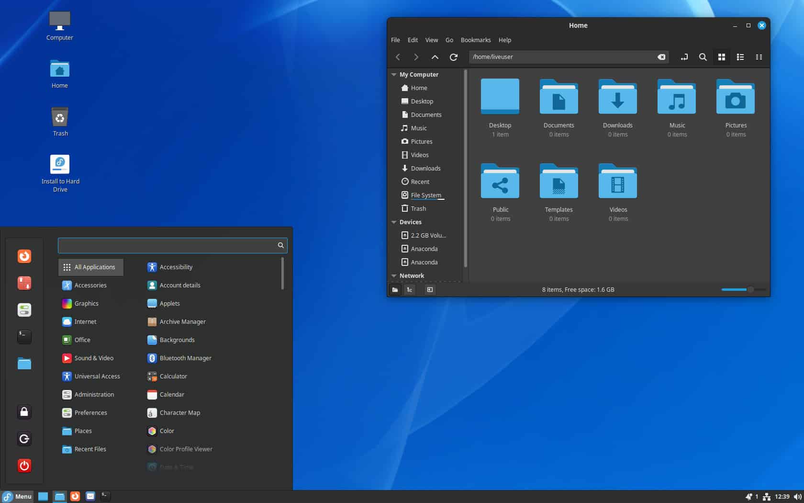This screenshot has width=804, height=503.
Task: Clear the path bar using the erase icon
Action: pyautogui.click(x=661, y=57)
